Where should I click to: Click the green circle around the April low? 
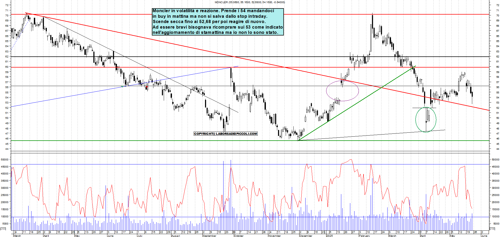coord(426,119)
